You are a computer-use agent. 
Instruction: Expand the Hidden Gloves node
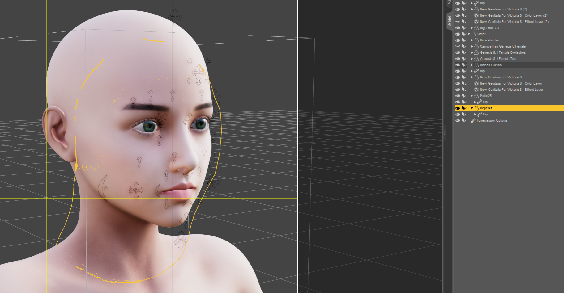(472, 65)
